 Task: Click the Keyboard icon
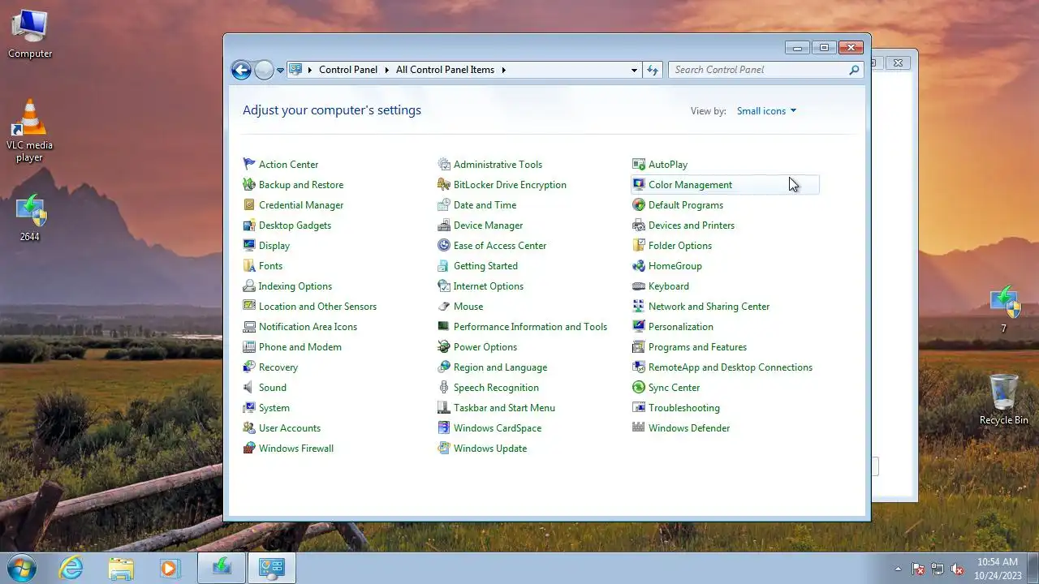point(639,286)
